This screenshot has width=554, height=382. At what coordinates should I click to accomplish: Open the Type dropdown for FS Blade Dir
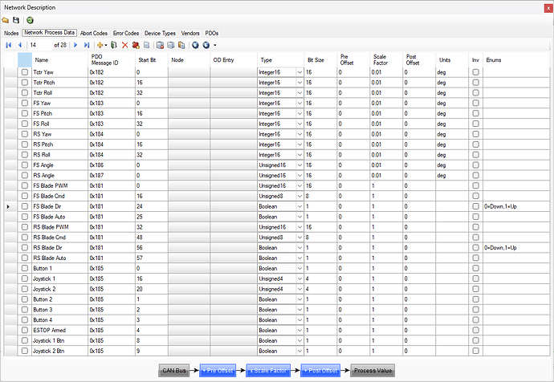[x=299, y=206]
